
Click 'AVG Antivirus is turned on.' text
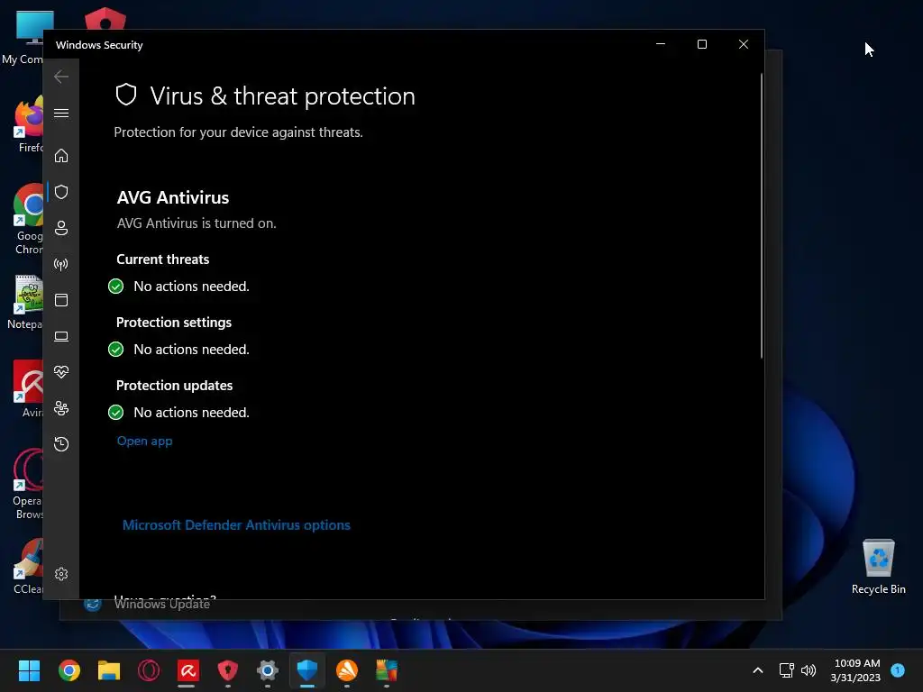[196, 223]
